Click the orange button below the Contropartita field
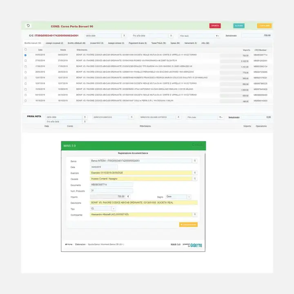Screen dimensions: 294x294 188,225
